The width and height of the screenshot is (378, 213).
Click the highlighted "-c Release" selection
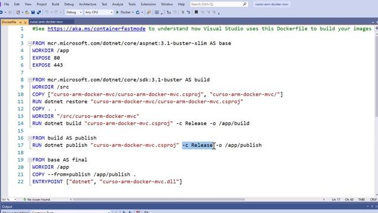pyautogui.click(x=197, y=146)
